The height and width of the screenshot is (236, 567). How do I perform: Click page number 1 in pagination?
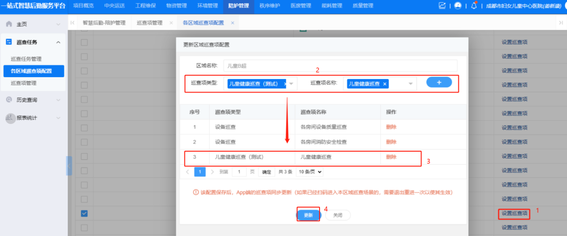[200, 172]
